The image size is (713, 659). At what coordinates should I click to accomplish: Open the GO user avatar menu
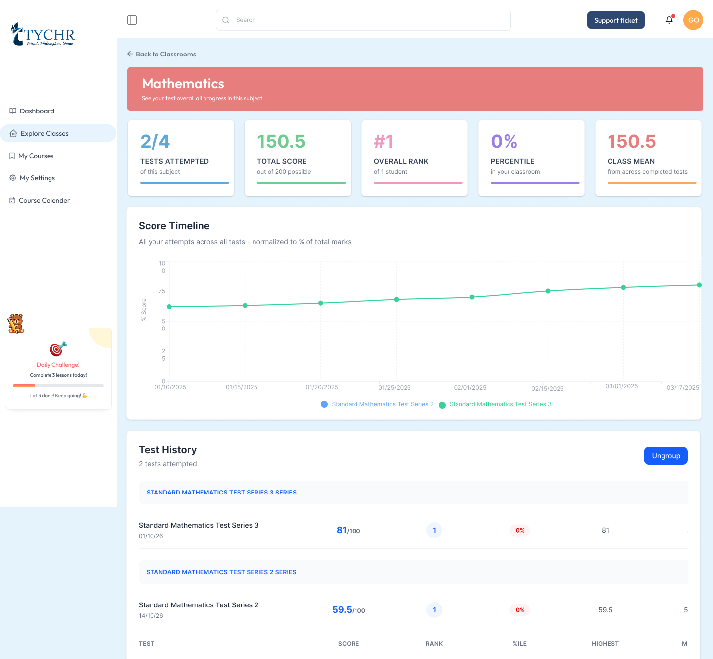(693, 20)
